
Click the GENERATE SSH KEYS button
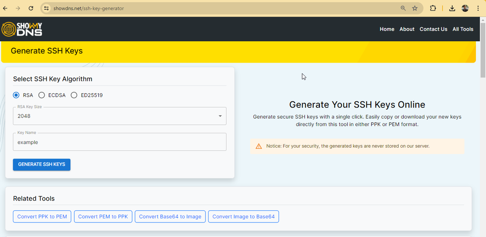point(42,165)
